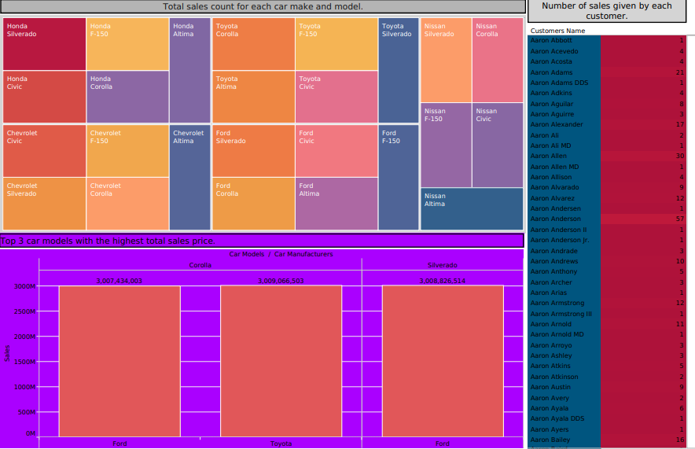Click the Honda Altima treemap tile
695x449 pixels.
(189, 70)
